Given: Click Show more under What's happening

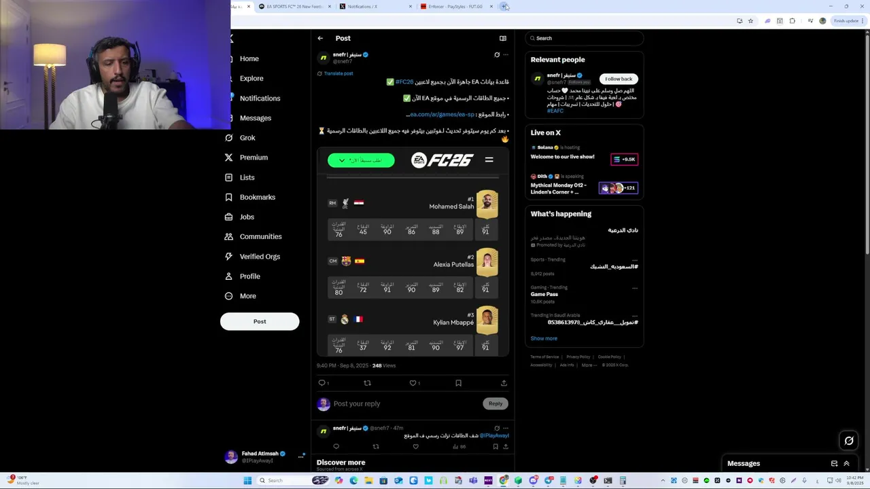Looking at the screenshot, I should click(x=544, y=338).
